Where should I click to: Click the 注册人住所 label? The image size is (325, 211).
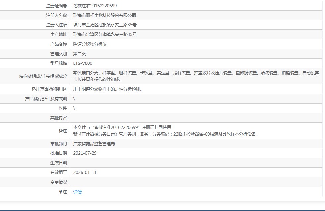57,25
